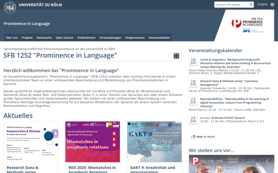Screen dimensions: 278x173
Task: Click the Marie Flesch event details line
Action: point(227,110)
